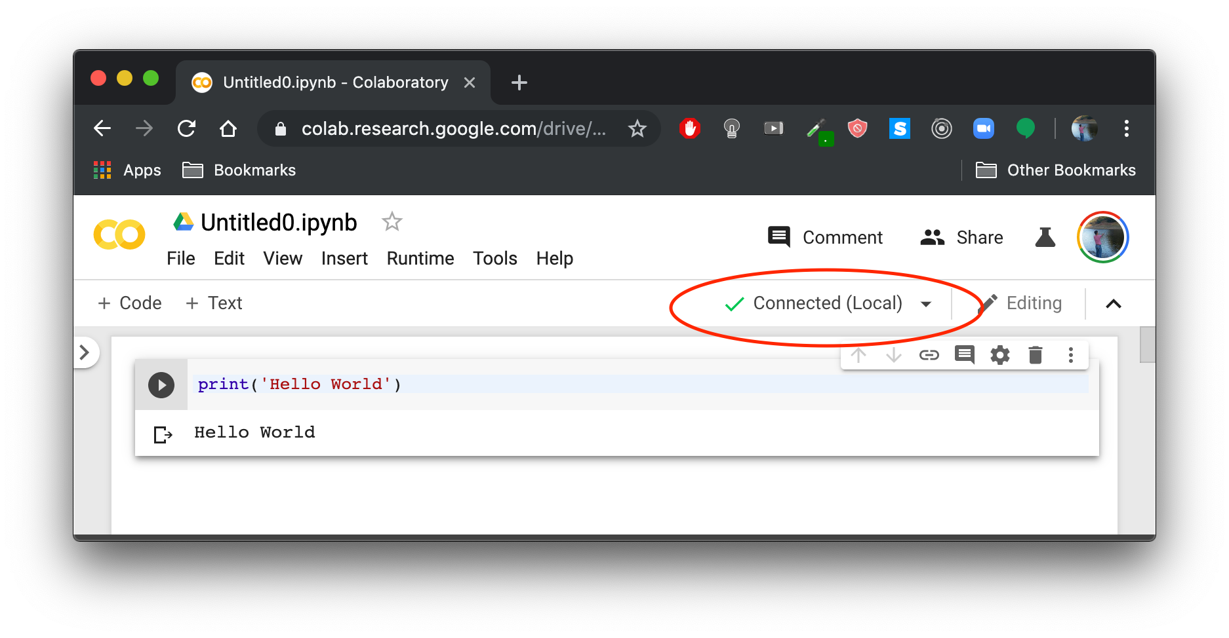Screen dimensions: 1229x638
Task: Open the flask experiments icon
Action: [1045, 237]
